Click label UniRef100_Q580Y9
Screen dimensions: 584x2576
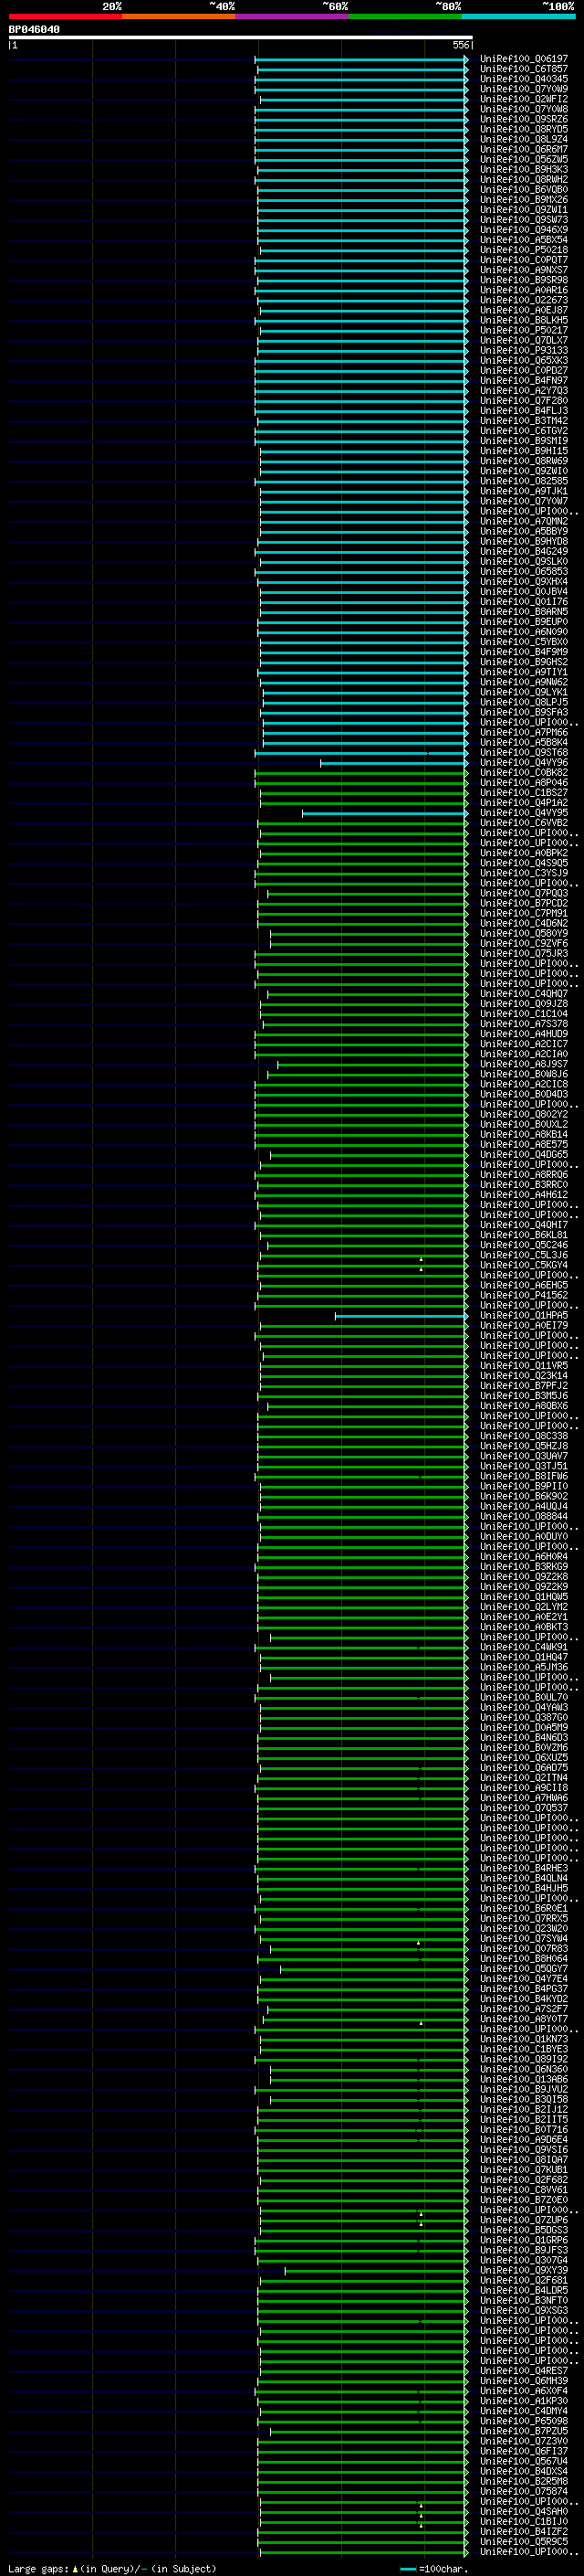[524, 934]
